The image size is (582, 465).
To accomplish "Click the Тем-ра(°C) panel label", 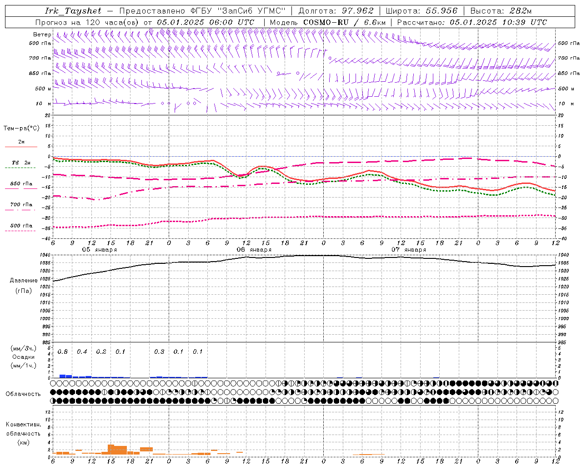I will [x=21, y=129].
